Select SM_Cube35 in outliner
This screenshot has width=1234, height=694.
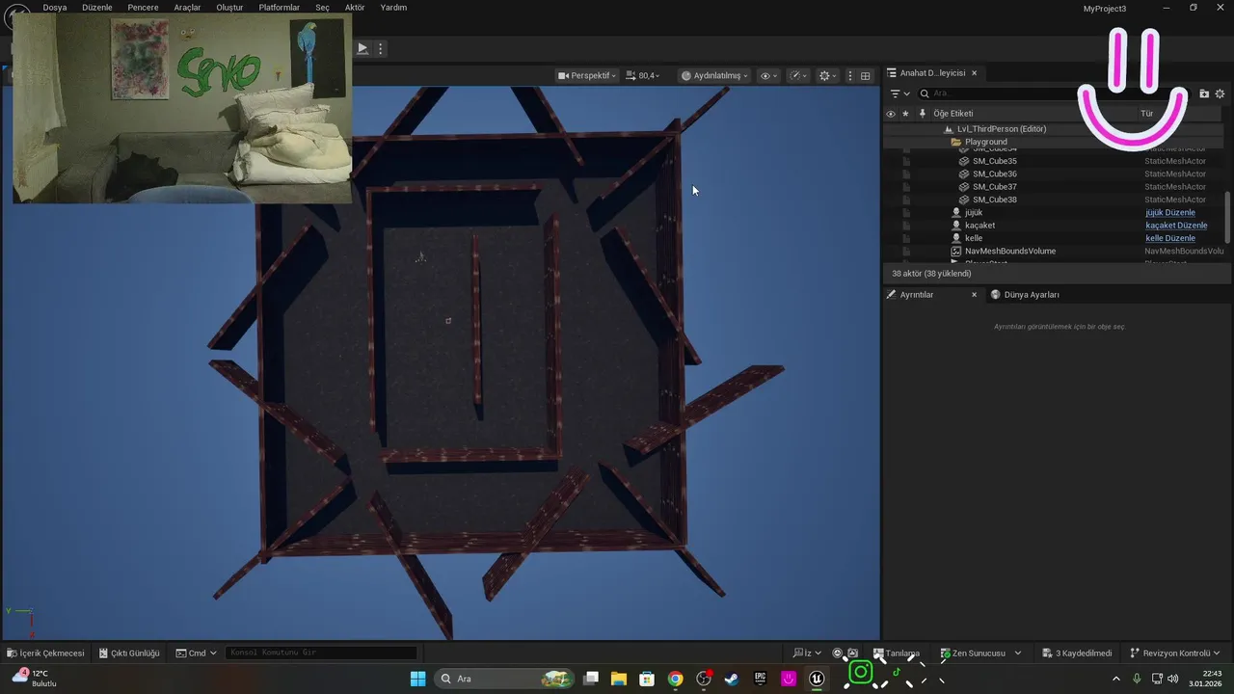[994, 161]
